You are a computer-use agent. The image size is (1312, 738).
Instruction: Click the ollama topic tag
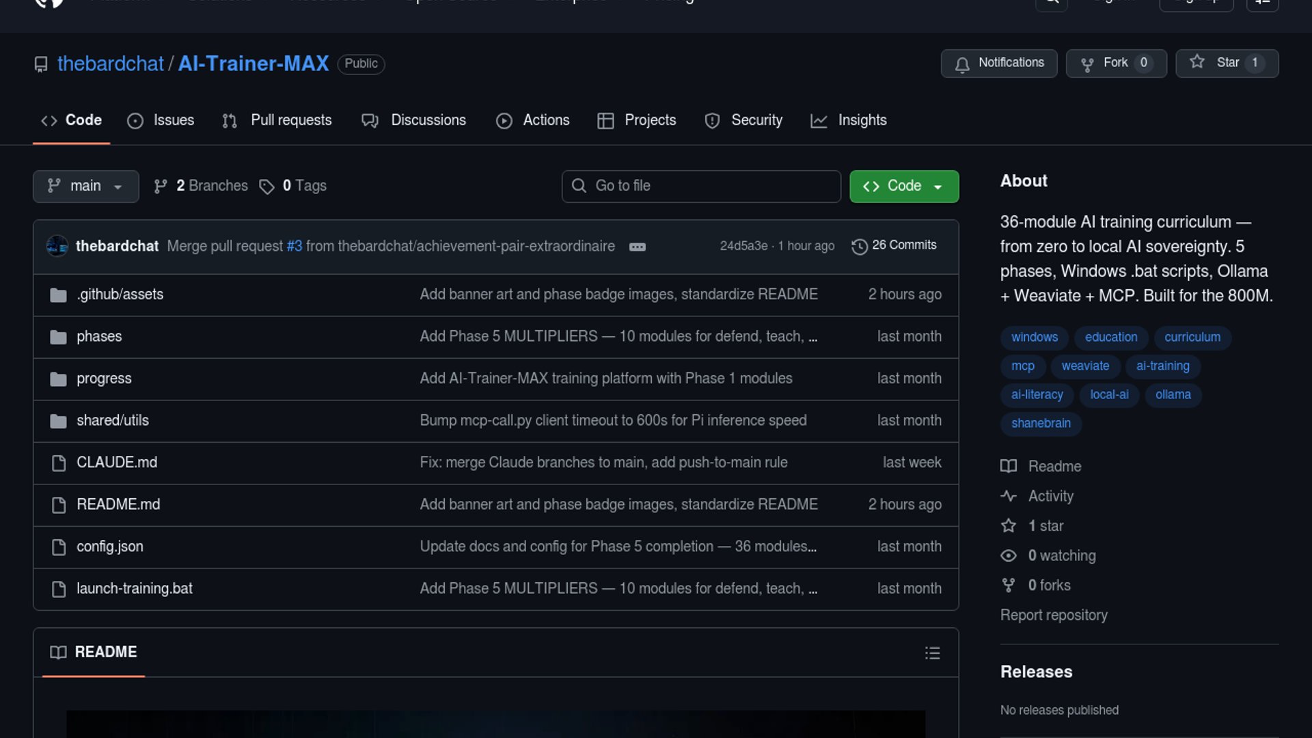pos(1173,395)
